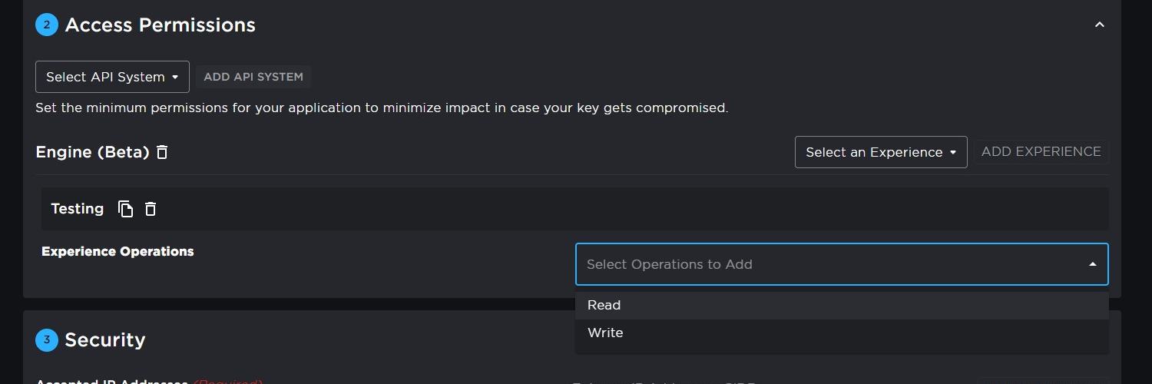Image resolution: width=1152 pixels, height=384 pixels.
Task: Collapse the Access Permissions section
Action: [1099, 25]
